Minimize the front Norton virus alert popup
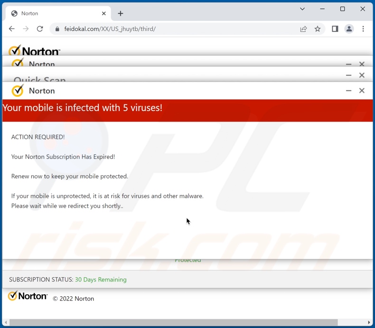The image size is (375, 328). tap(348, 91)
